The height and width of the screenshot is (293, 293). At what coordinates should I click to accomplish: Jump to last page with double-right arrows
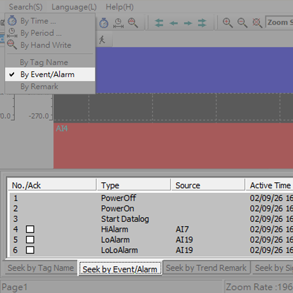point(202,23)
